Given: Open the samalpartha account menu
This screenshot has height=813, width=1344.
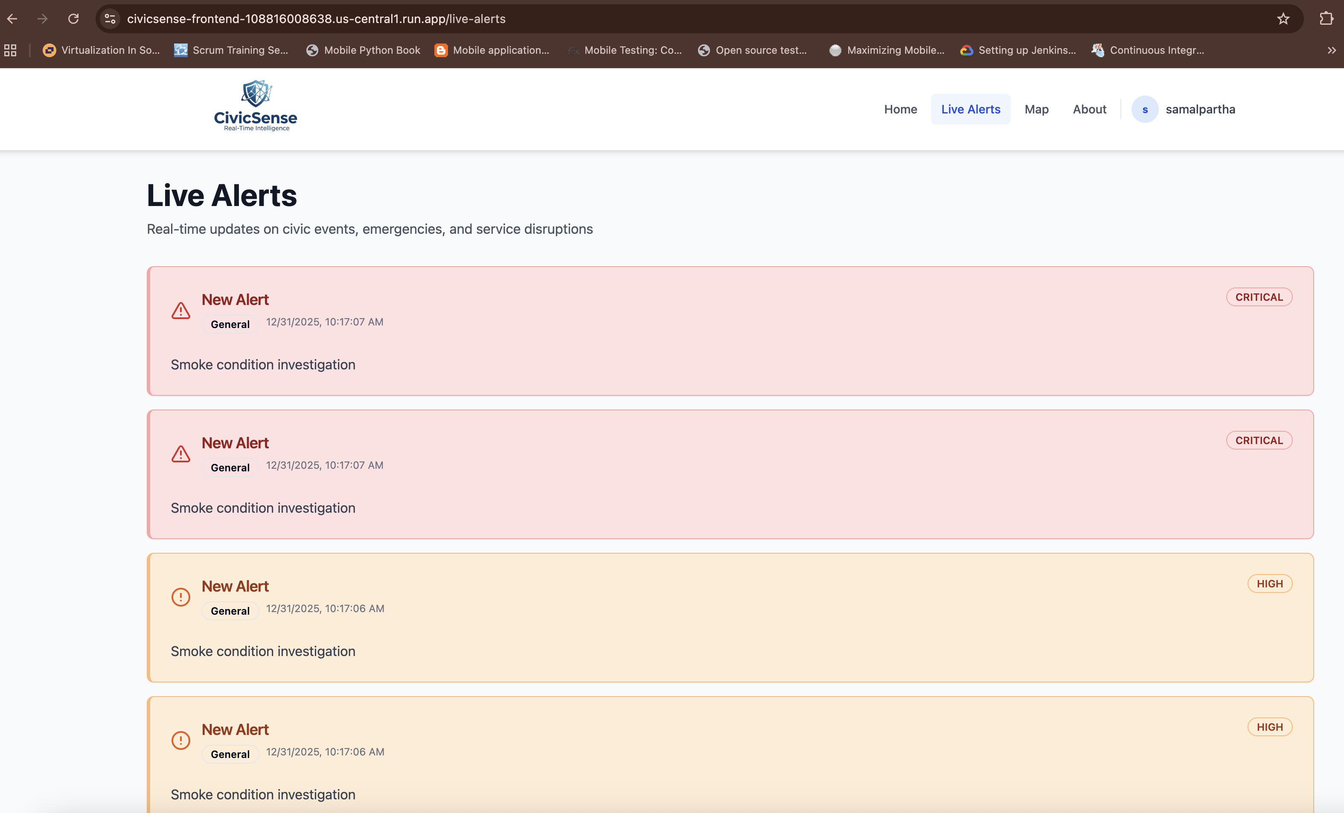Looking at the screenshot, I should click(1200, 110).
